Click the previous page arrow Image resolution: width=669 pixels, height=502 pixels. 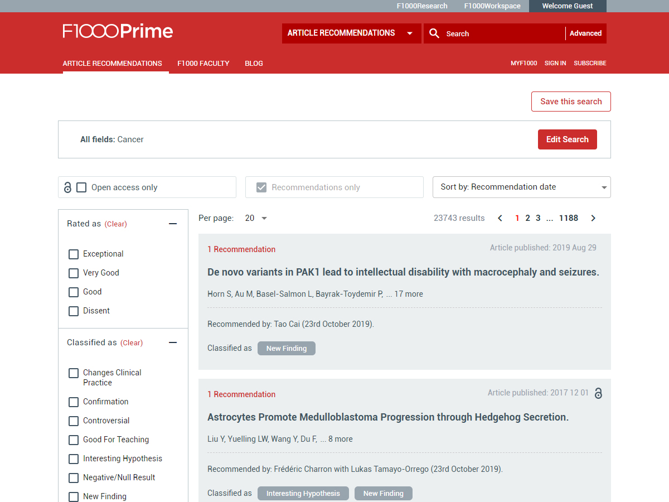click(500, 218)
